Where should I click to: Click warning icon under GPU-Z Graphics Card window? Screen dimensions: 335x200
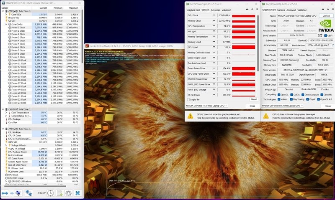(x=266, y=116)
